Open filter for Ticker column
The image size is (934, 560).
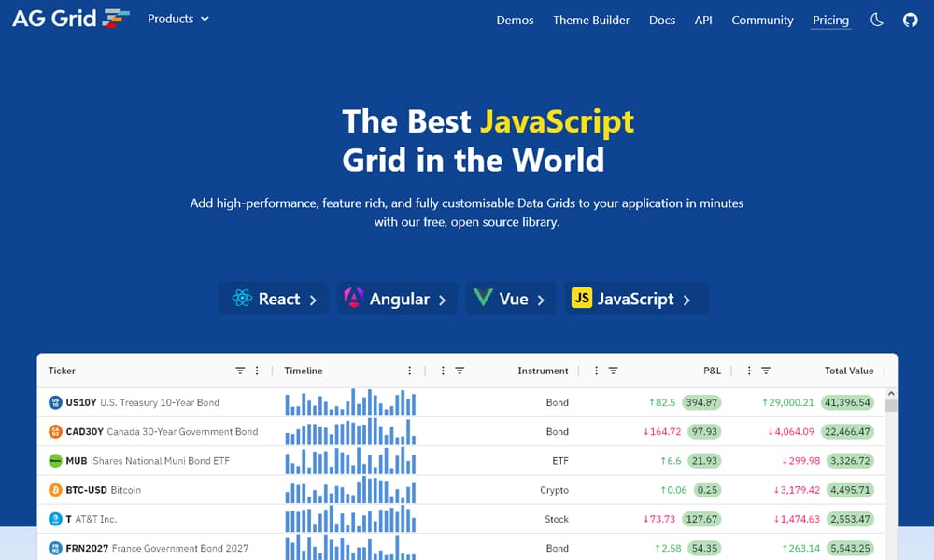click(x=240, y=371)
